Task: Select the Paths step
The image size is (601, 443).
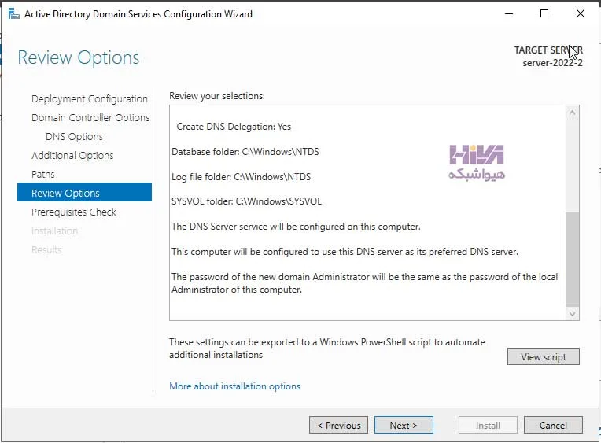Action: 43,174
